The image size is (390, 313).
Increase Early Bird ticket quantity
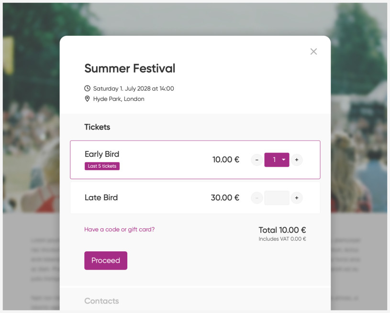tap(297, 160)
